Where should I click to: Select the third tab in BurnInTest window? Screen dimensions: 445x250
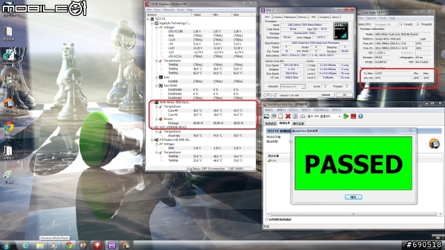click(x=298, y=124)
